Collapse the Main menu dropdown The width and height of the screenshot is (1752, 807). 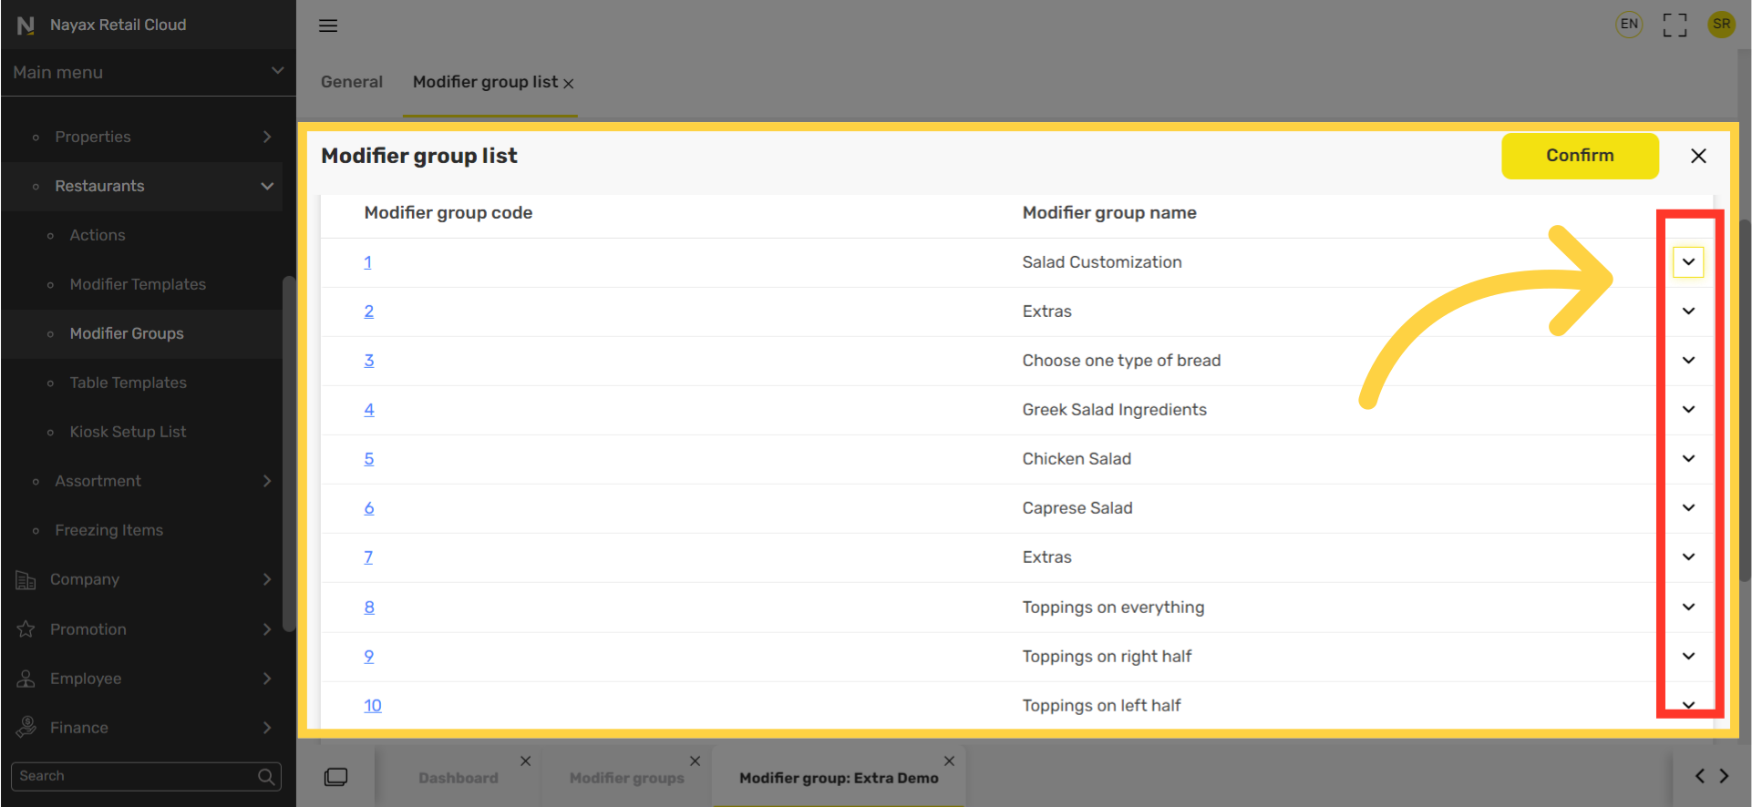coord(277,71)
